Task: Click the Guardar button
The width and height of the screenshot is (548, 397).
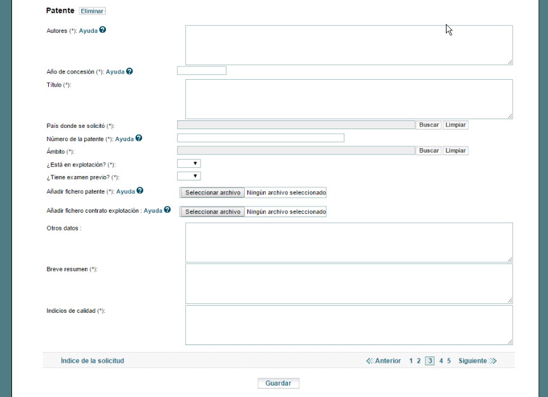Action: pos(278,384)
